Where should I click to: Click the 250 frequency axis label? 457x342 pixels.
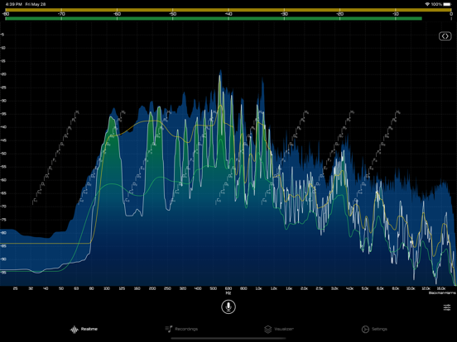tap(167, 288)
